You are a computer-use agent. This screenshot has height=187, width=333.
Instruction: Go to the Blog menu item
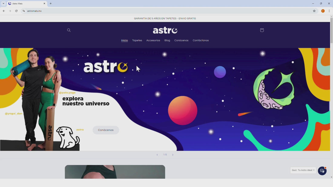[167, 40]
